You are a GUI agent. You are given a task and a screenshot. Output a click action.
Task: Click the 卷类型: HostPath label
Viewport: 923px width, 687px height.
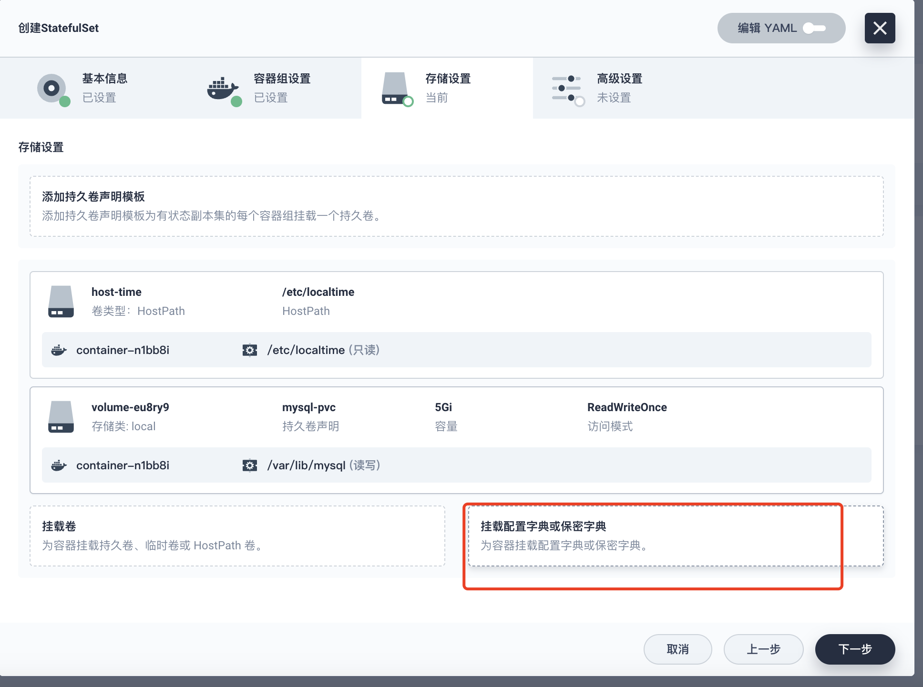point(138,311)
